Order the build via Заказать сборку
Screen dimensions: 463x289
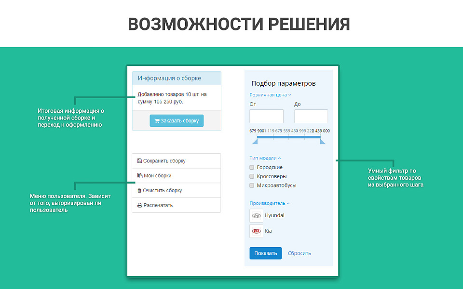click(x=177, y=120)
